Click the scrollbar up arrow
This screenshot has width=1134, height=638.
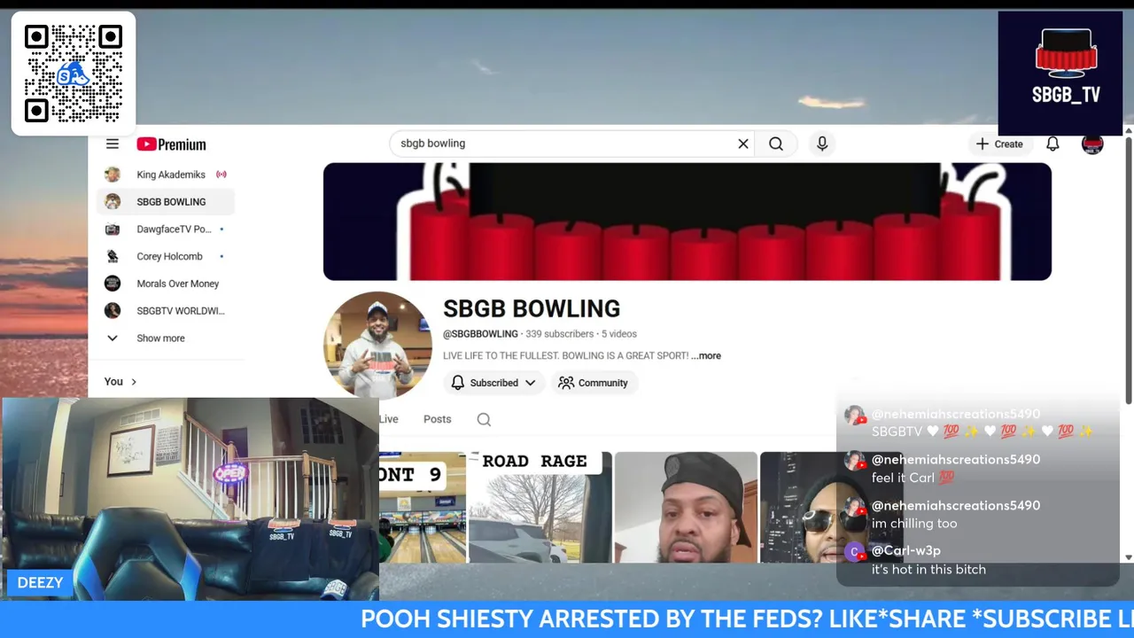1129,131
